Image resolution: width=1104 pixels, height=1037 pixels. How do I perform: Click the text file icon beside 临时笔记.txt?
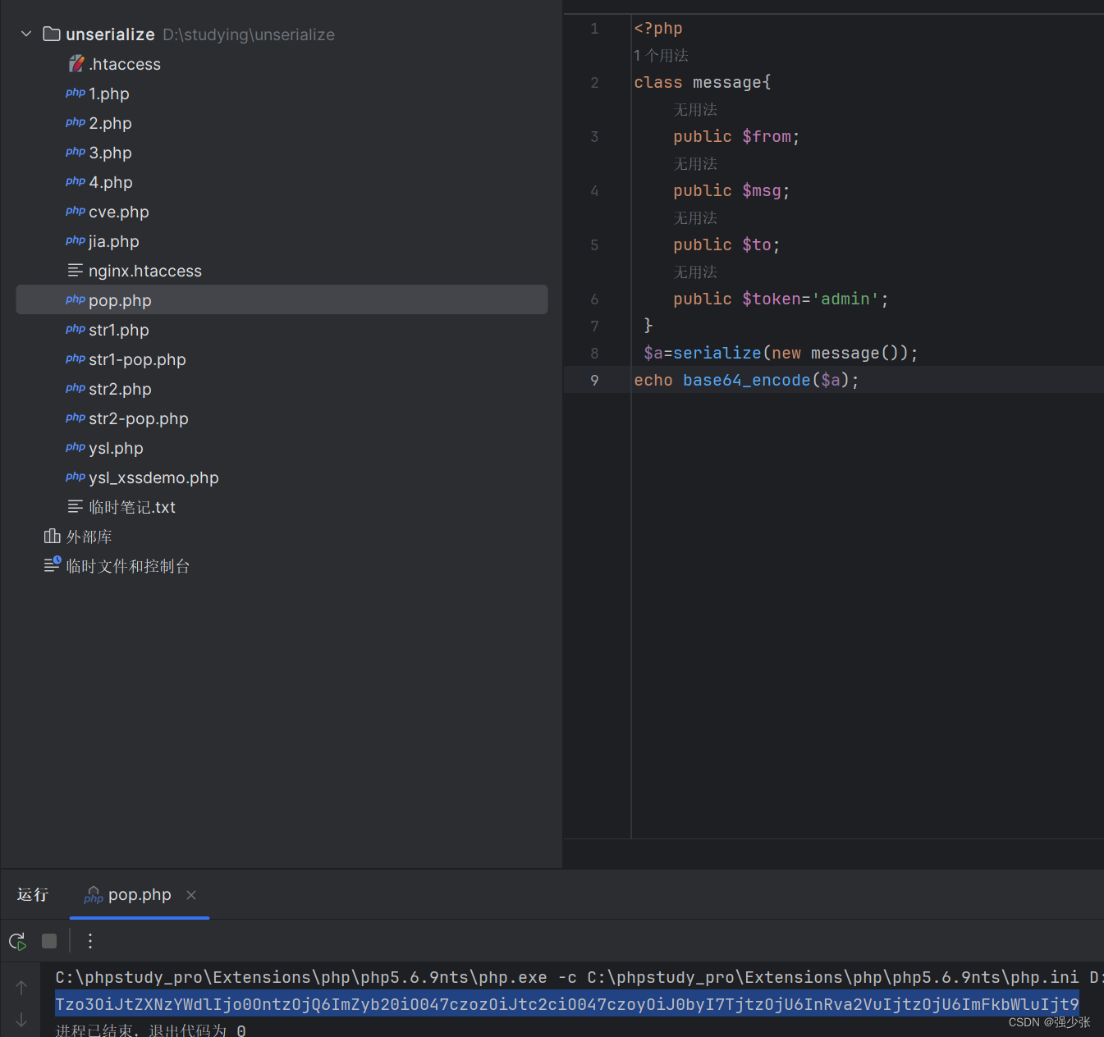coord(76,506)
